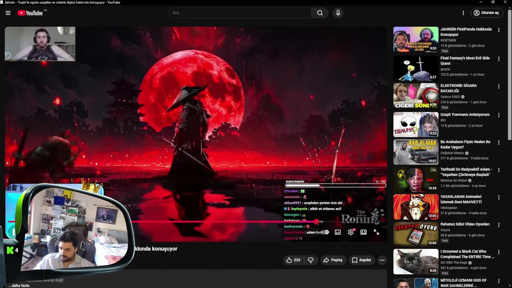The image size is (512, 288).
Task: Click the video progress scrubber handle
Action: [x=316, y=222]
